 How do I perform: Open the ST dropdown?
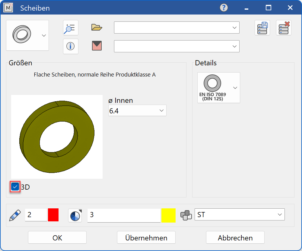click(240, 214)
